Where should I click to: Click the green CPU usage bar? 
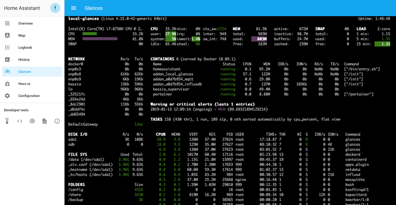point(90,34)
